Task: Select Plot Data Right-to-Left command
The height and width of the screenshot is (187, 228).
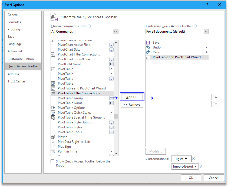Action: click(x=82, y=142)
